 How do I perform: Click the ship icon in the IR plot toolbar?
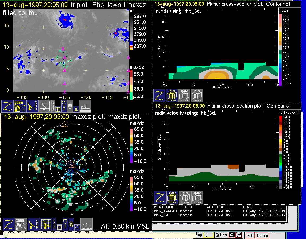pyautogui.click(x=85, y=106)
